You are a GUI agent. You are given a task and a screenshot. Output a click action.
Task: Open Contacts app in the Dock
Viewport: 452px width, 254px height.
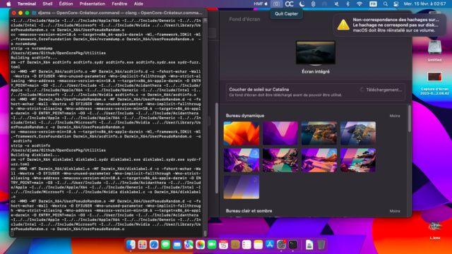pyautogui.click(x=235, y=245)
